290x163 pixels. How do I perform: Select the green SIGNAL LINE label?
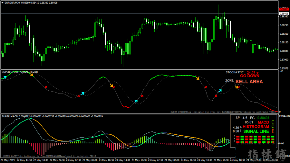click(256, 131)
